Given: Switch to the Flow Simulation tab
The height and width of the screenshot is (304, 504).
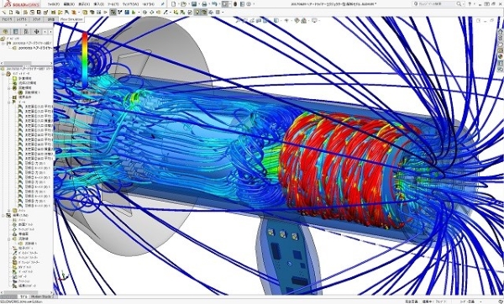Looking at the screenshot, I should [71, 19].
